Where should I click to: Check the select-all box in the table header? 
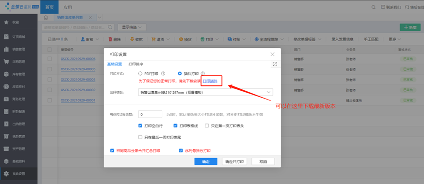pos(50,50)
